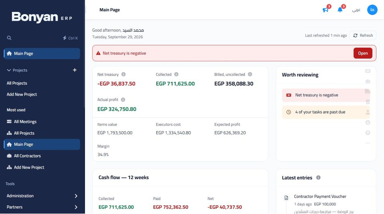
Task: Click the info icon beside Billed, uncollected
Action: 250,74
